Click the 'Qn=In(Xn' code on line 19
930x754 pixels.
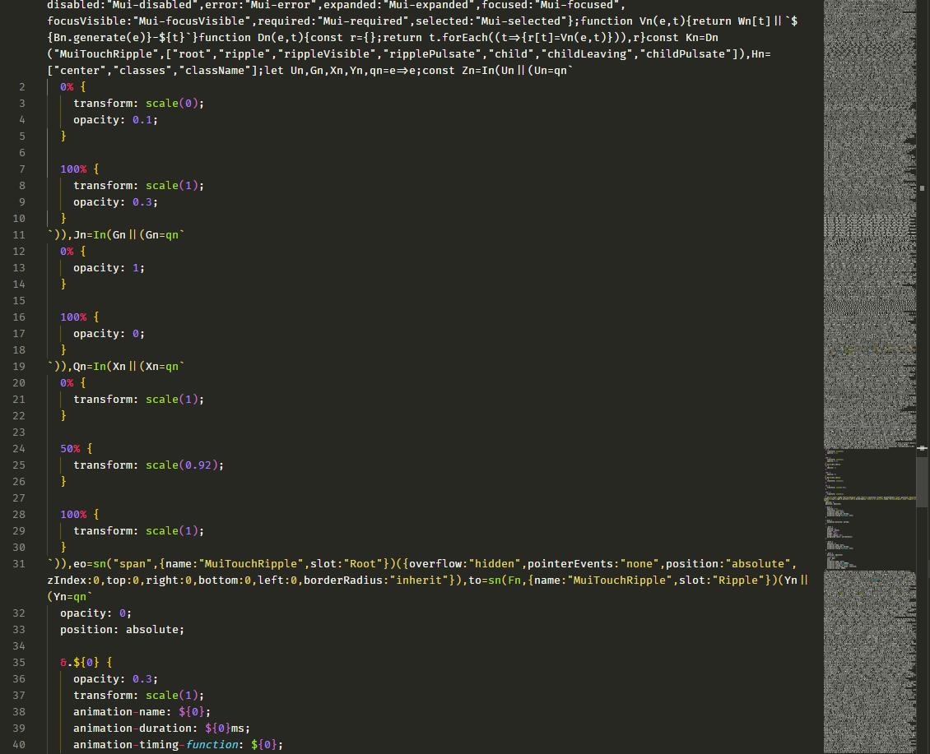tap(100, 367)
